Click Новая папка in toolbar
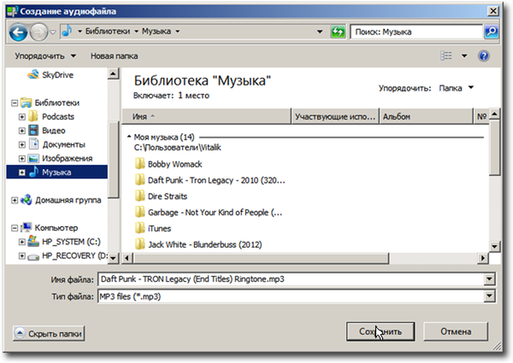 click(114, 56)
